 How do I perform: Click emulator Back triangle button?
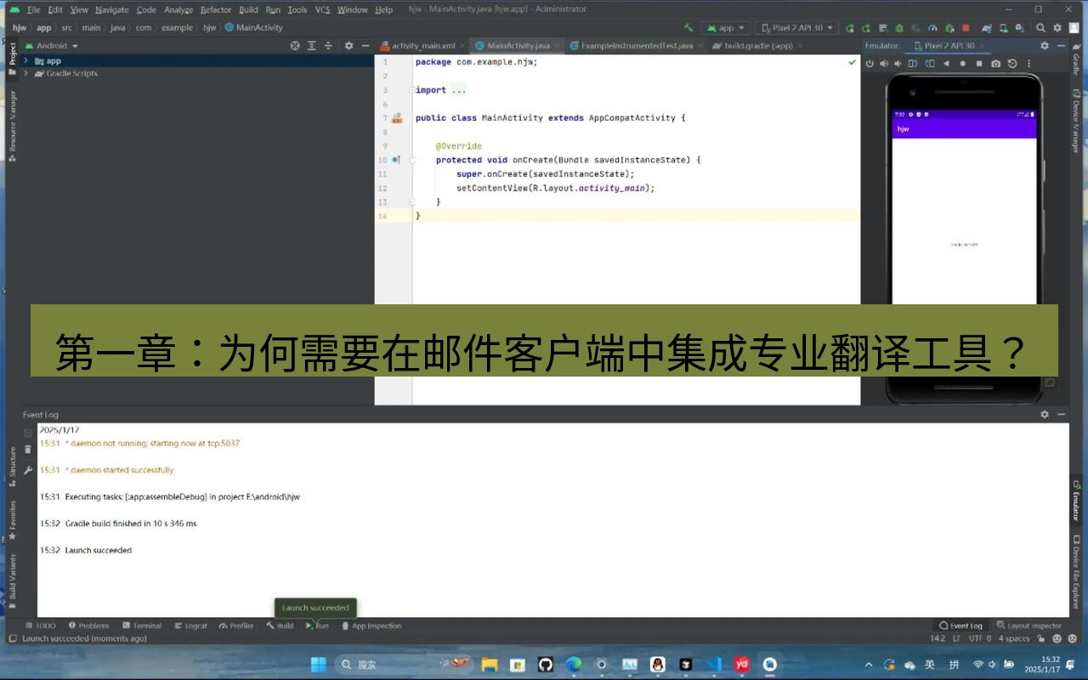click(946, 63)
